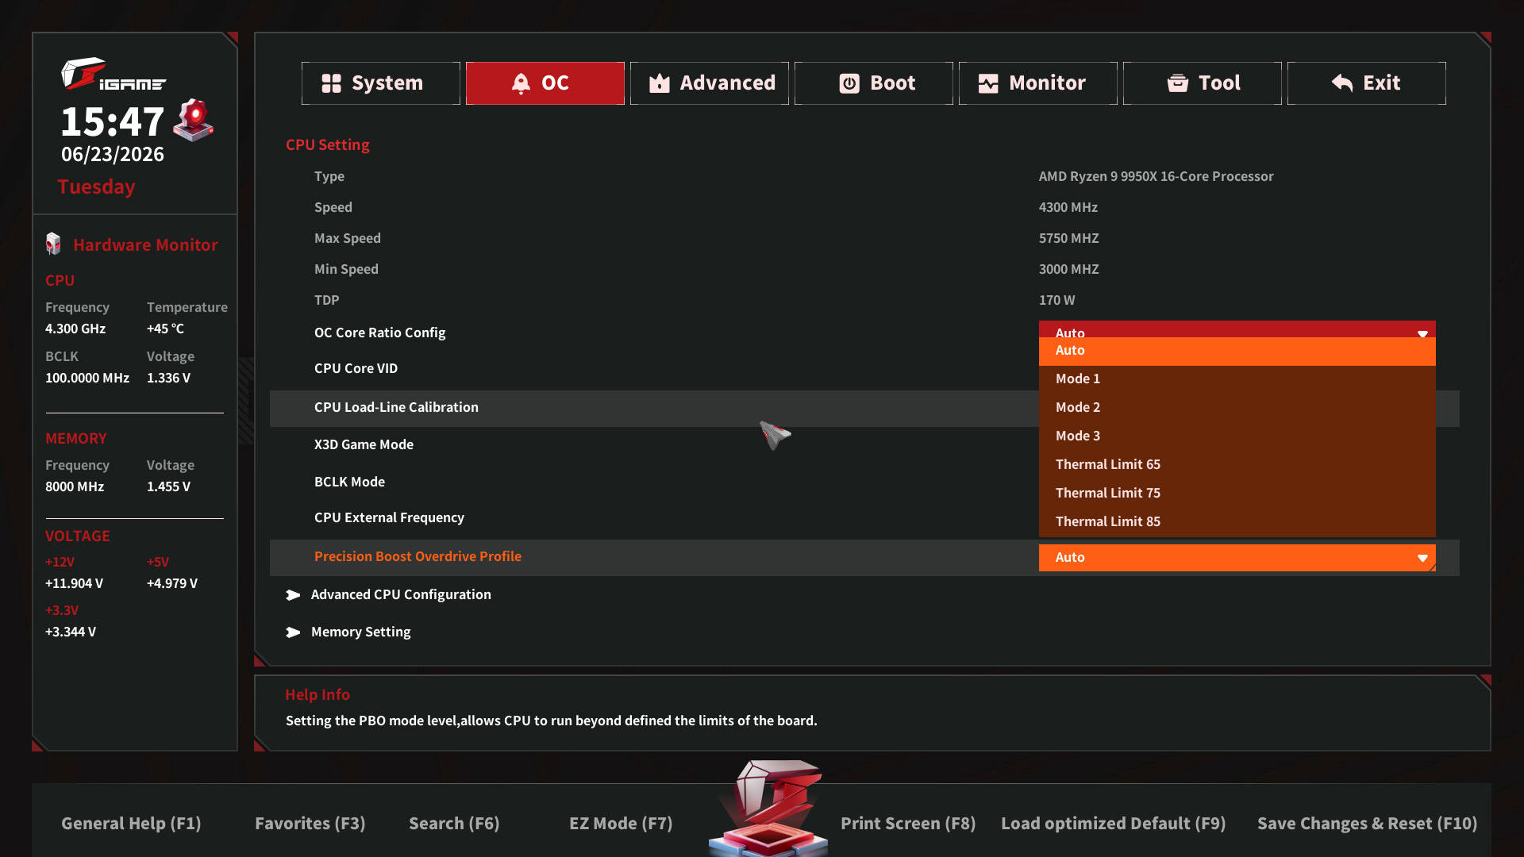The width and height of the screenshot is (1524, 857).
Task: Expand Advanced CPU Configuration submenu
Action: tap(401, 595)
